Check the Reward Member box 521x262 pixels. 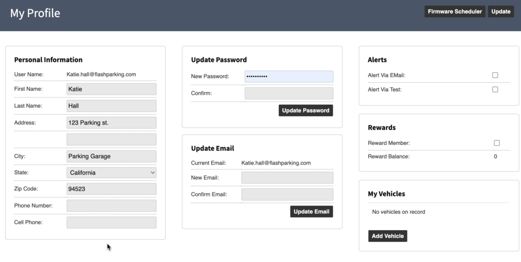(x=497, y=143)
